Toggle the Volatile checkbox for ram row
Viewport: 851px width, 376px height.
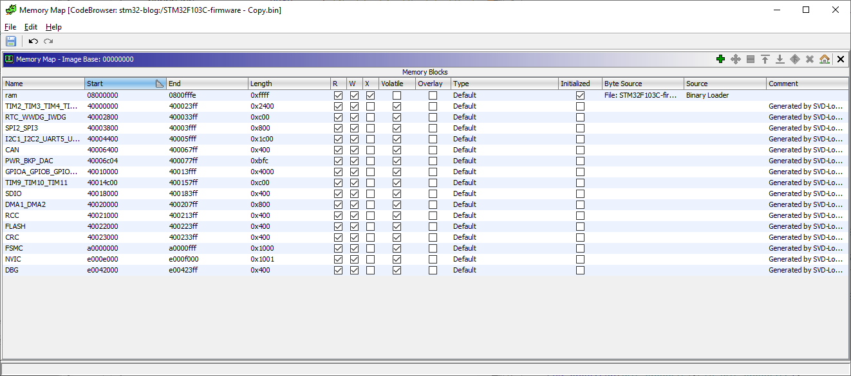point(397,95)
